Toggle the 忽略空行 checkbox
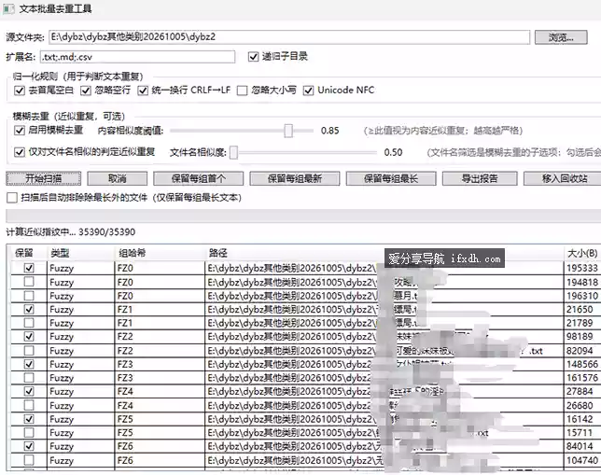This screenshot has width=601, height=475. (x=86, y=91)
